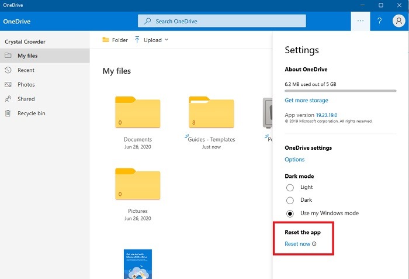Open the Guides - Templates folder
Image resolution: width=409 pixels, height=279 pixels.
pyautogui.click(x=212, y=112)
